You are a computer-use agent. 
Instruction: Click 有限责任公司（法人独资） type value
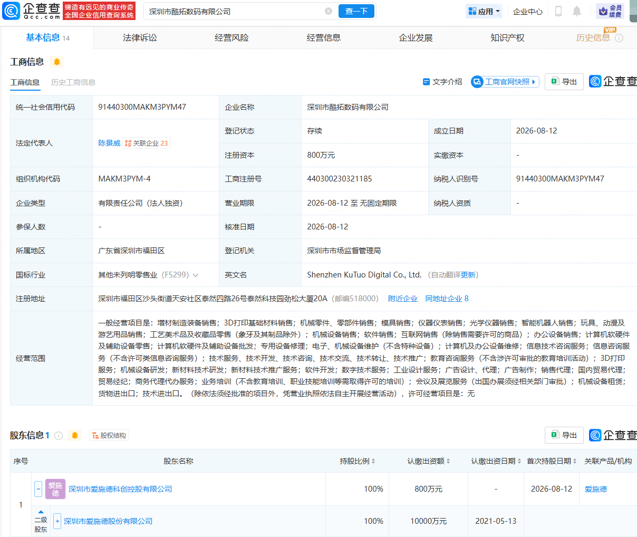[140, 203]
